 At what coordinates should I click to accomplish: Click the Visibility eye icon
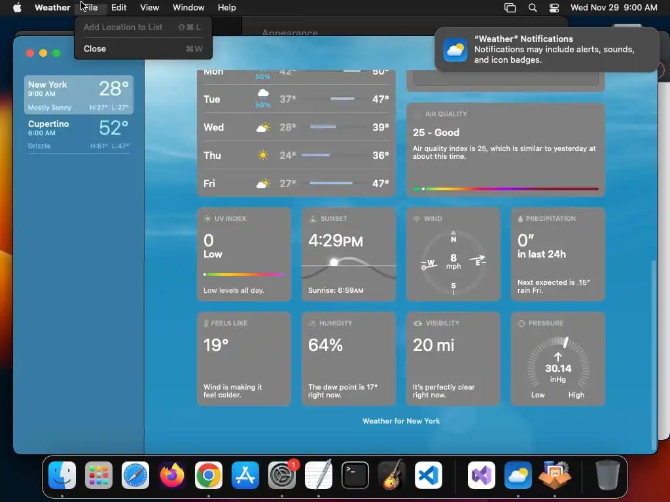[x=417, y=323]
